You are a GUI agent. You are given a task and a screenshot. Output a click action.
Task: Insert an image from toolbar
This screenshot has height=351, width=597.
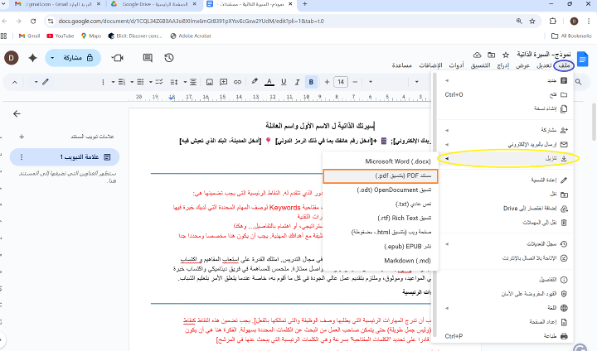[210, 82]
